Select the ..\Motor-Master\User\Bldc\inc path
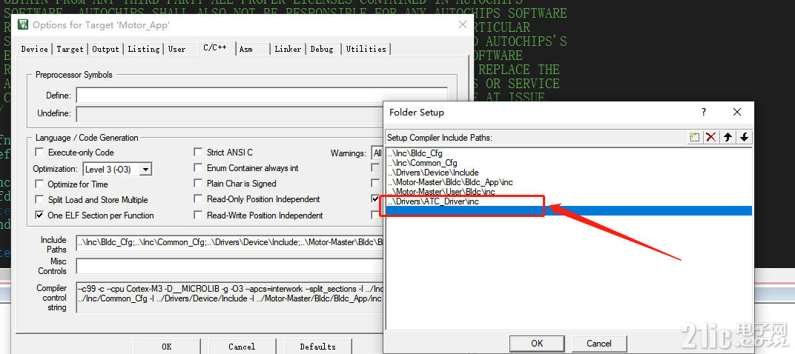Screen dimensions: 795x354 click(x=441, y=192)
